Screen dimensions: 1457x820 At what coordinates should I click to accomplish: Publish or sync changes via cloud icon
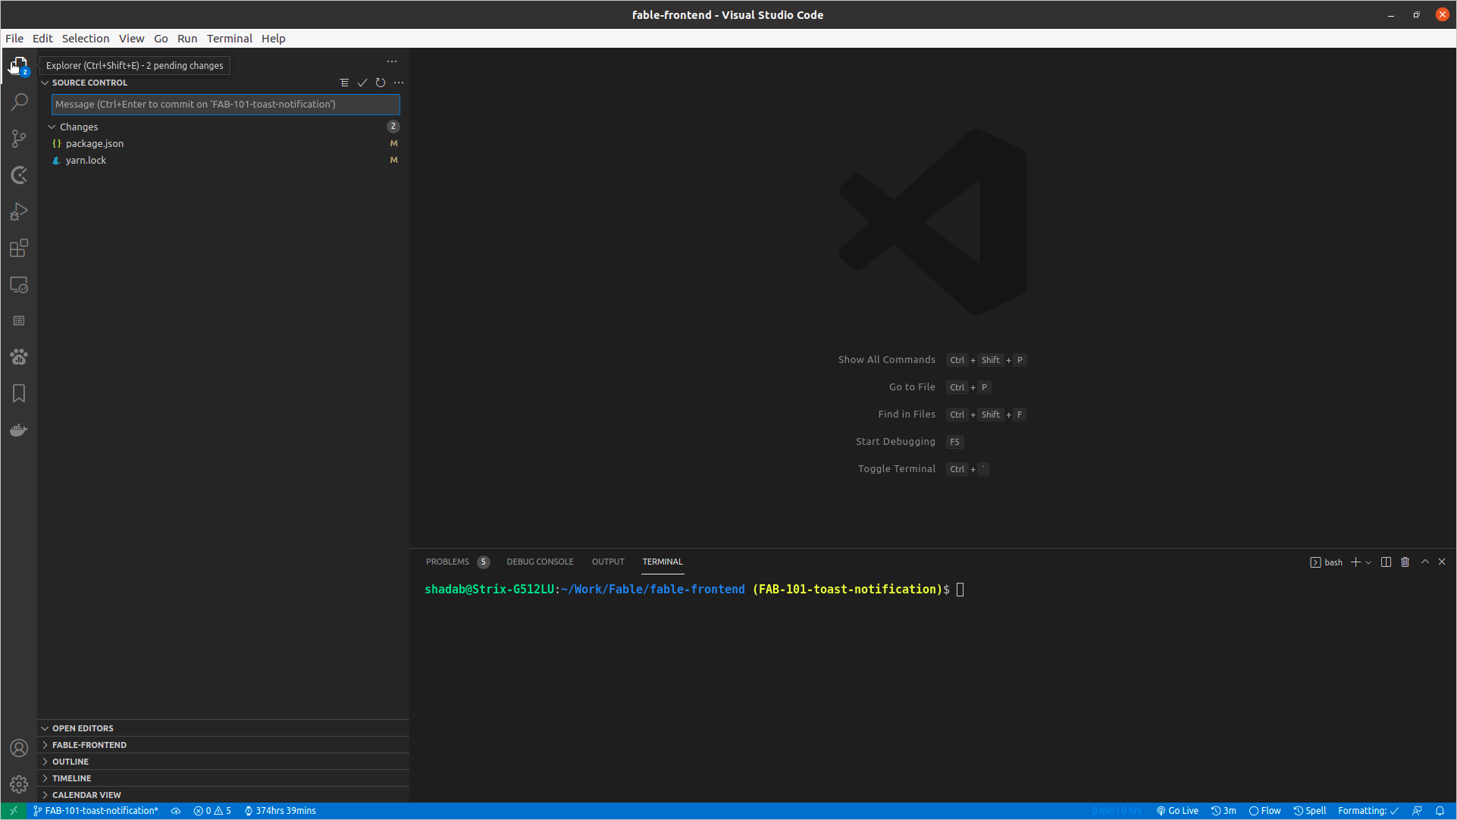[x=175, y=811]
